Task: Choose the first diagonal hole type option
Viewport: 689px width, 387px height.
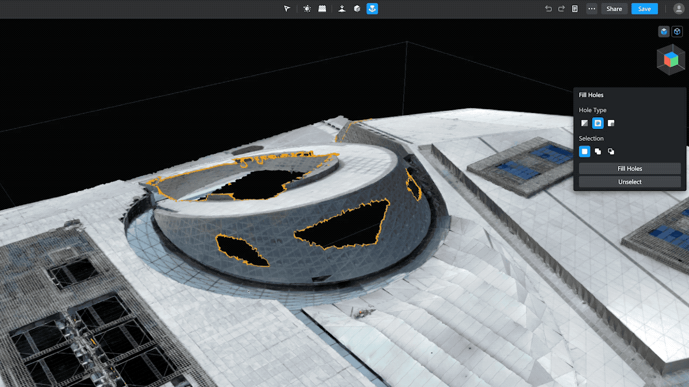Action: (585, 123)
